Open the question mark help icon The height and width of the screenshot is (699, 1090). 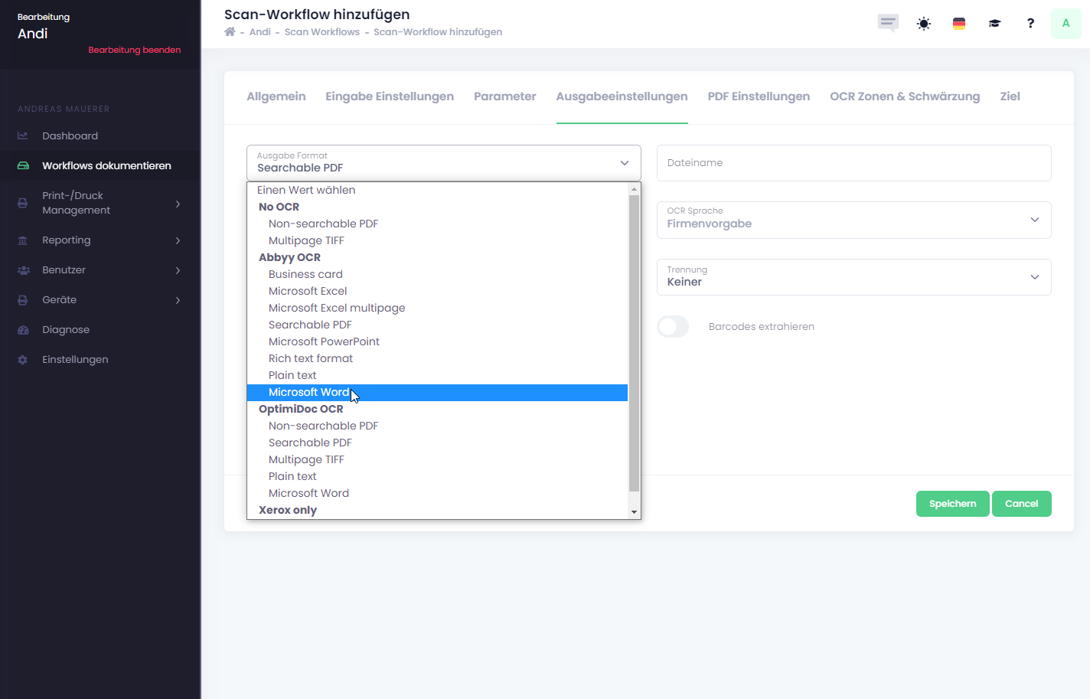(1030, 23)
